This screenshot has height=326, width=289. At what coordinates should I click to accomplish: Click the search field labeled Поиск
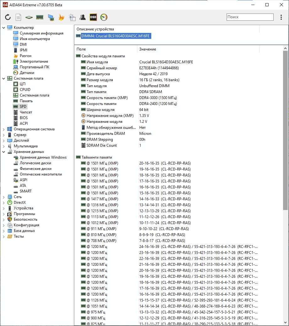(250, 17)
